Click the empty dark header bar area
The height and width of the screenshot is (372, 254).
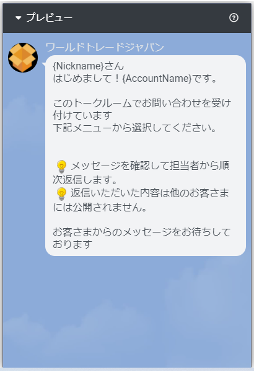[151, 18]
